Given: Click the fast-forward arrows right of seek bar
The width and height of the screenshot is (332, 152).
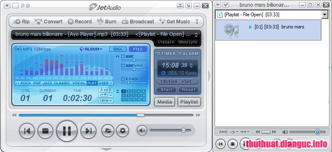Looking at the screenshot, I should (198, 115).
